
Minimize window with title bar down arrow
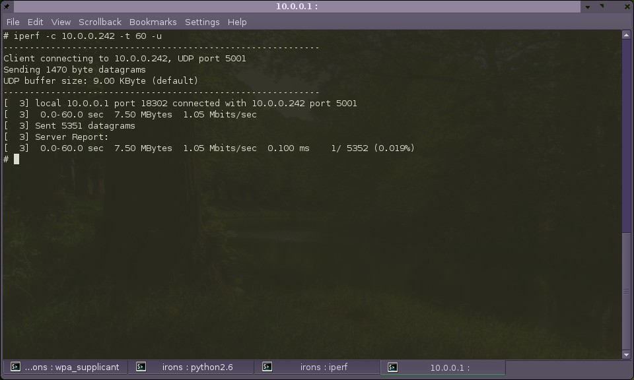tap(588, 7)
